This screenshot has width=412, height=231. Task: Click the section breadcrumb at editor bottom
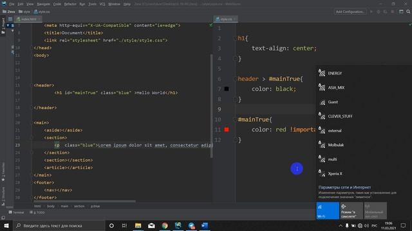pyautogui.click(x=79, y=207)
